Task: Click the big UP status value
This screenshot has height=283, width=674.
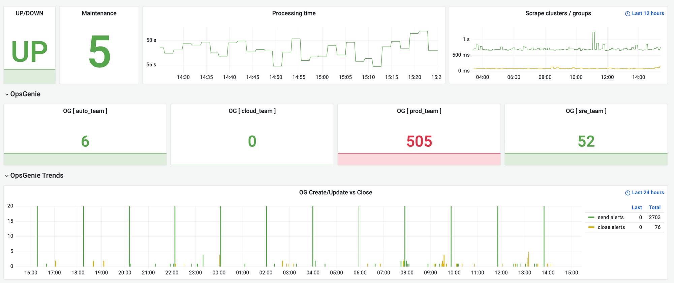Action: coord(30,52)
